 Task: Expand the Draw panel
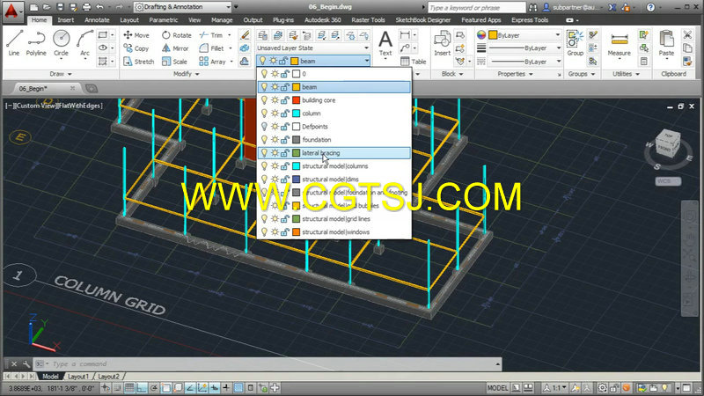(60, 74)
